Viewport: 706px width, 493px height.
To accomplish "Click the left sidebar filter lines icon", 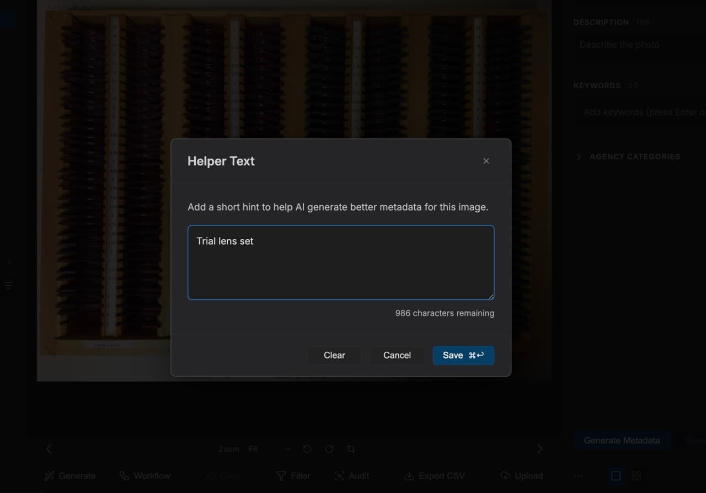I will (x=8, y=285).
